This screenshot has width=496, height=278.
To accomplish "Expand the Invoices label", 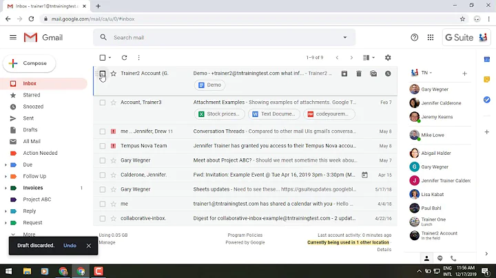I will [6, 188].
